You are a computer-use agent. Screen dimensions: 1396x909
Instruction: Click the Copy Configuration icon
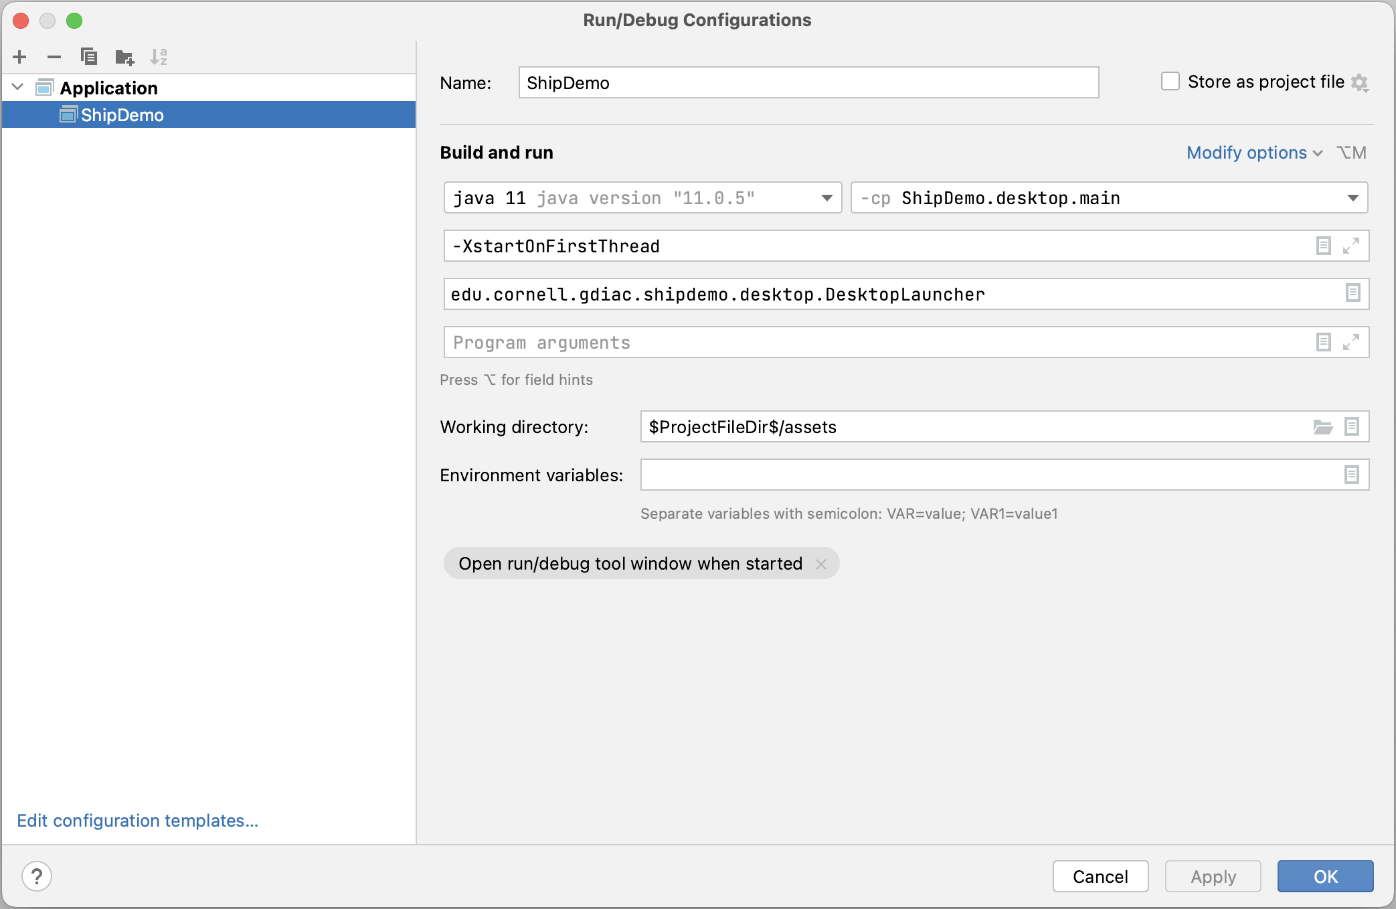(88, 57)
